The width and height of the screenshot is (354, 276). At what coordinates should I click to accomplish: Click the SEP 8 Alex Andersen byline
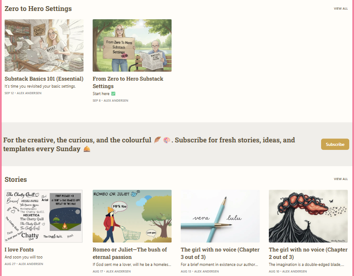[111, 101]
